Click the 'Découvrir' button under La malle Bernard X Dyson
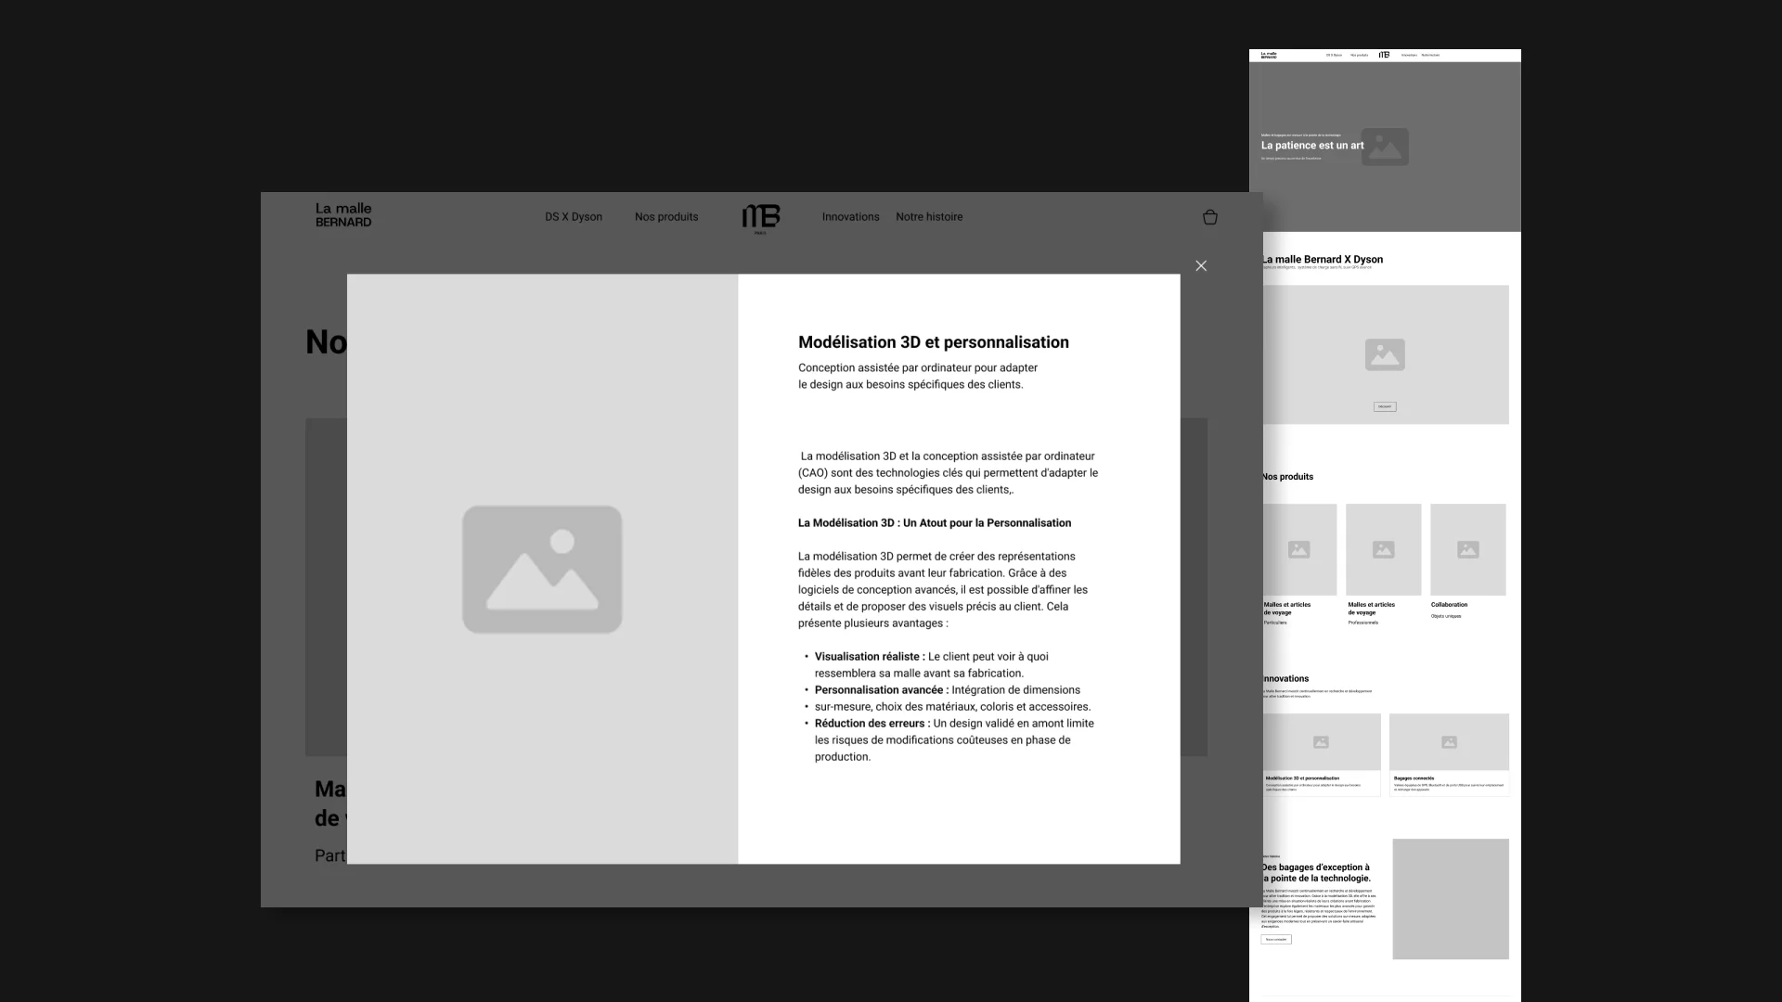The image size is (1782, 1002). click(1384, 405)
